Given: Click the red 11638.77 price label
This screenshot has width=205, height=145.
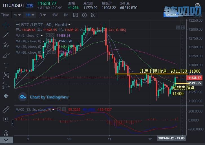Looking at the screenshot, I should coord(194,78).
